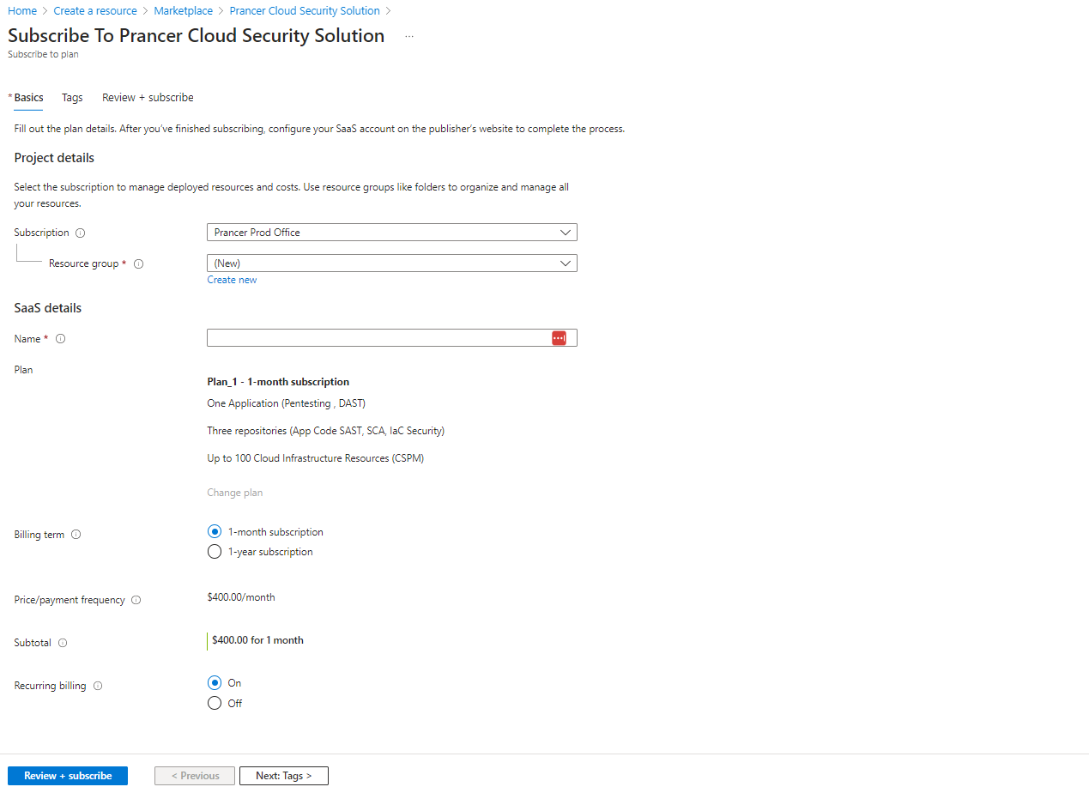The height and width of the screenshot is (793, 1089).
Task: Navigate to Marketplace breadcrumb
Action: pos(184,11)
